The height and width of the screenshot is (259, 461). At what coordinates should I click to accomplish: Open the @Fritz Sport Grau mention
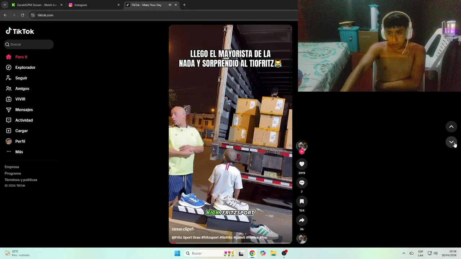coord(186,237)
